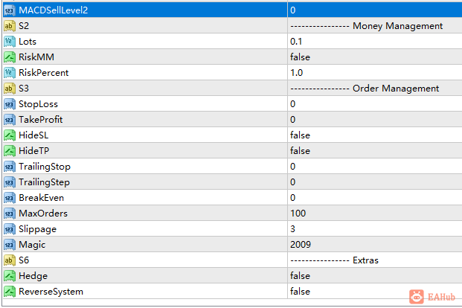Edit the Slippage value field
Image resolution: width=462 pixels, height=308 pixels.
tap(375, 229)
